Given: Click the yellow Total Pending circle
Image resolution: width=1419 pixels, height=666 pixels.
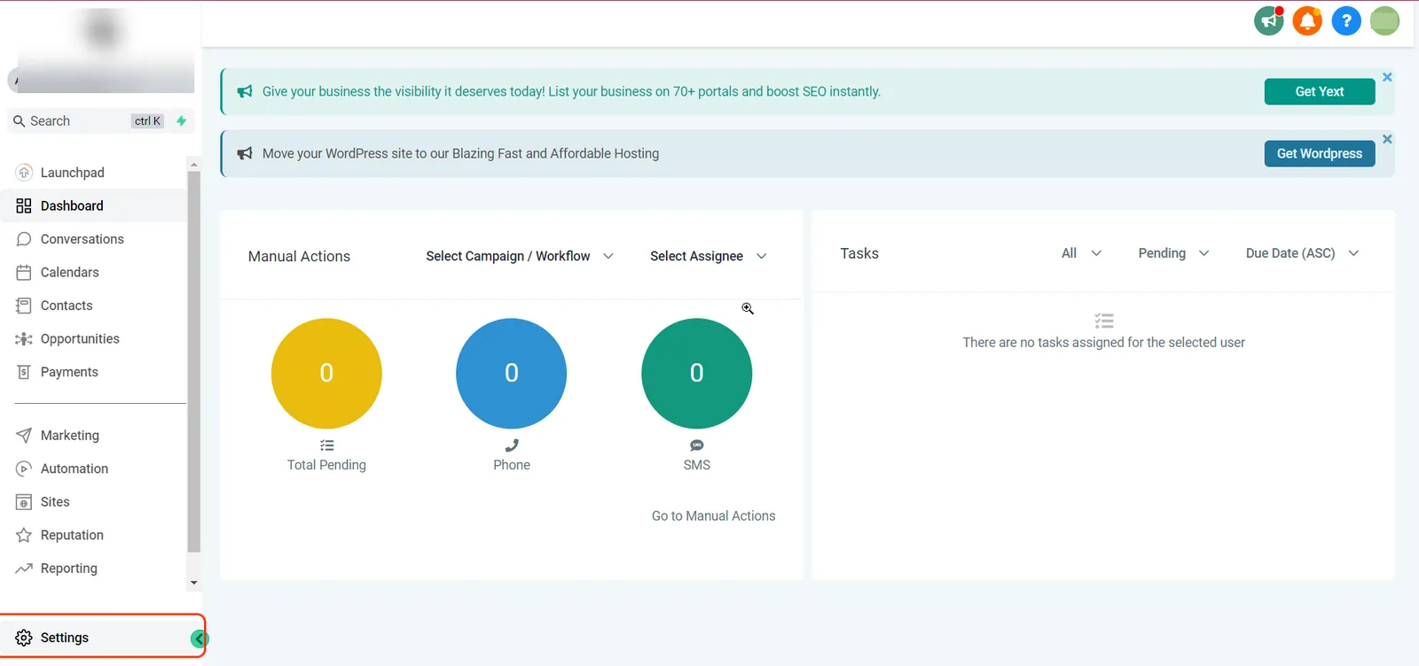Looking at the screenshot, I should [326, 374].
